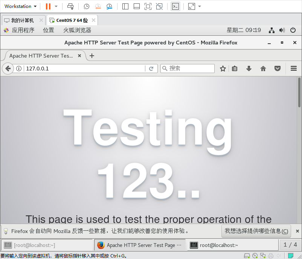The height and width of the screenshot is (259, 302).
Task: Toggle console view mode
Action: coord(175,6)
